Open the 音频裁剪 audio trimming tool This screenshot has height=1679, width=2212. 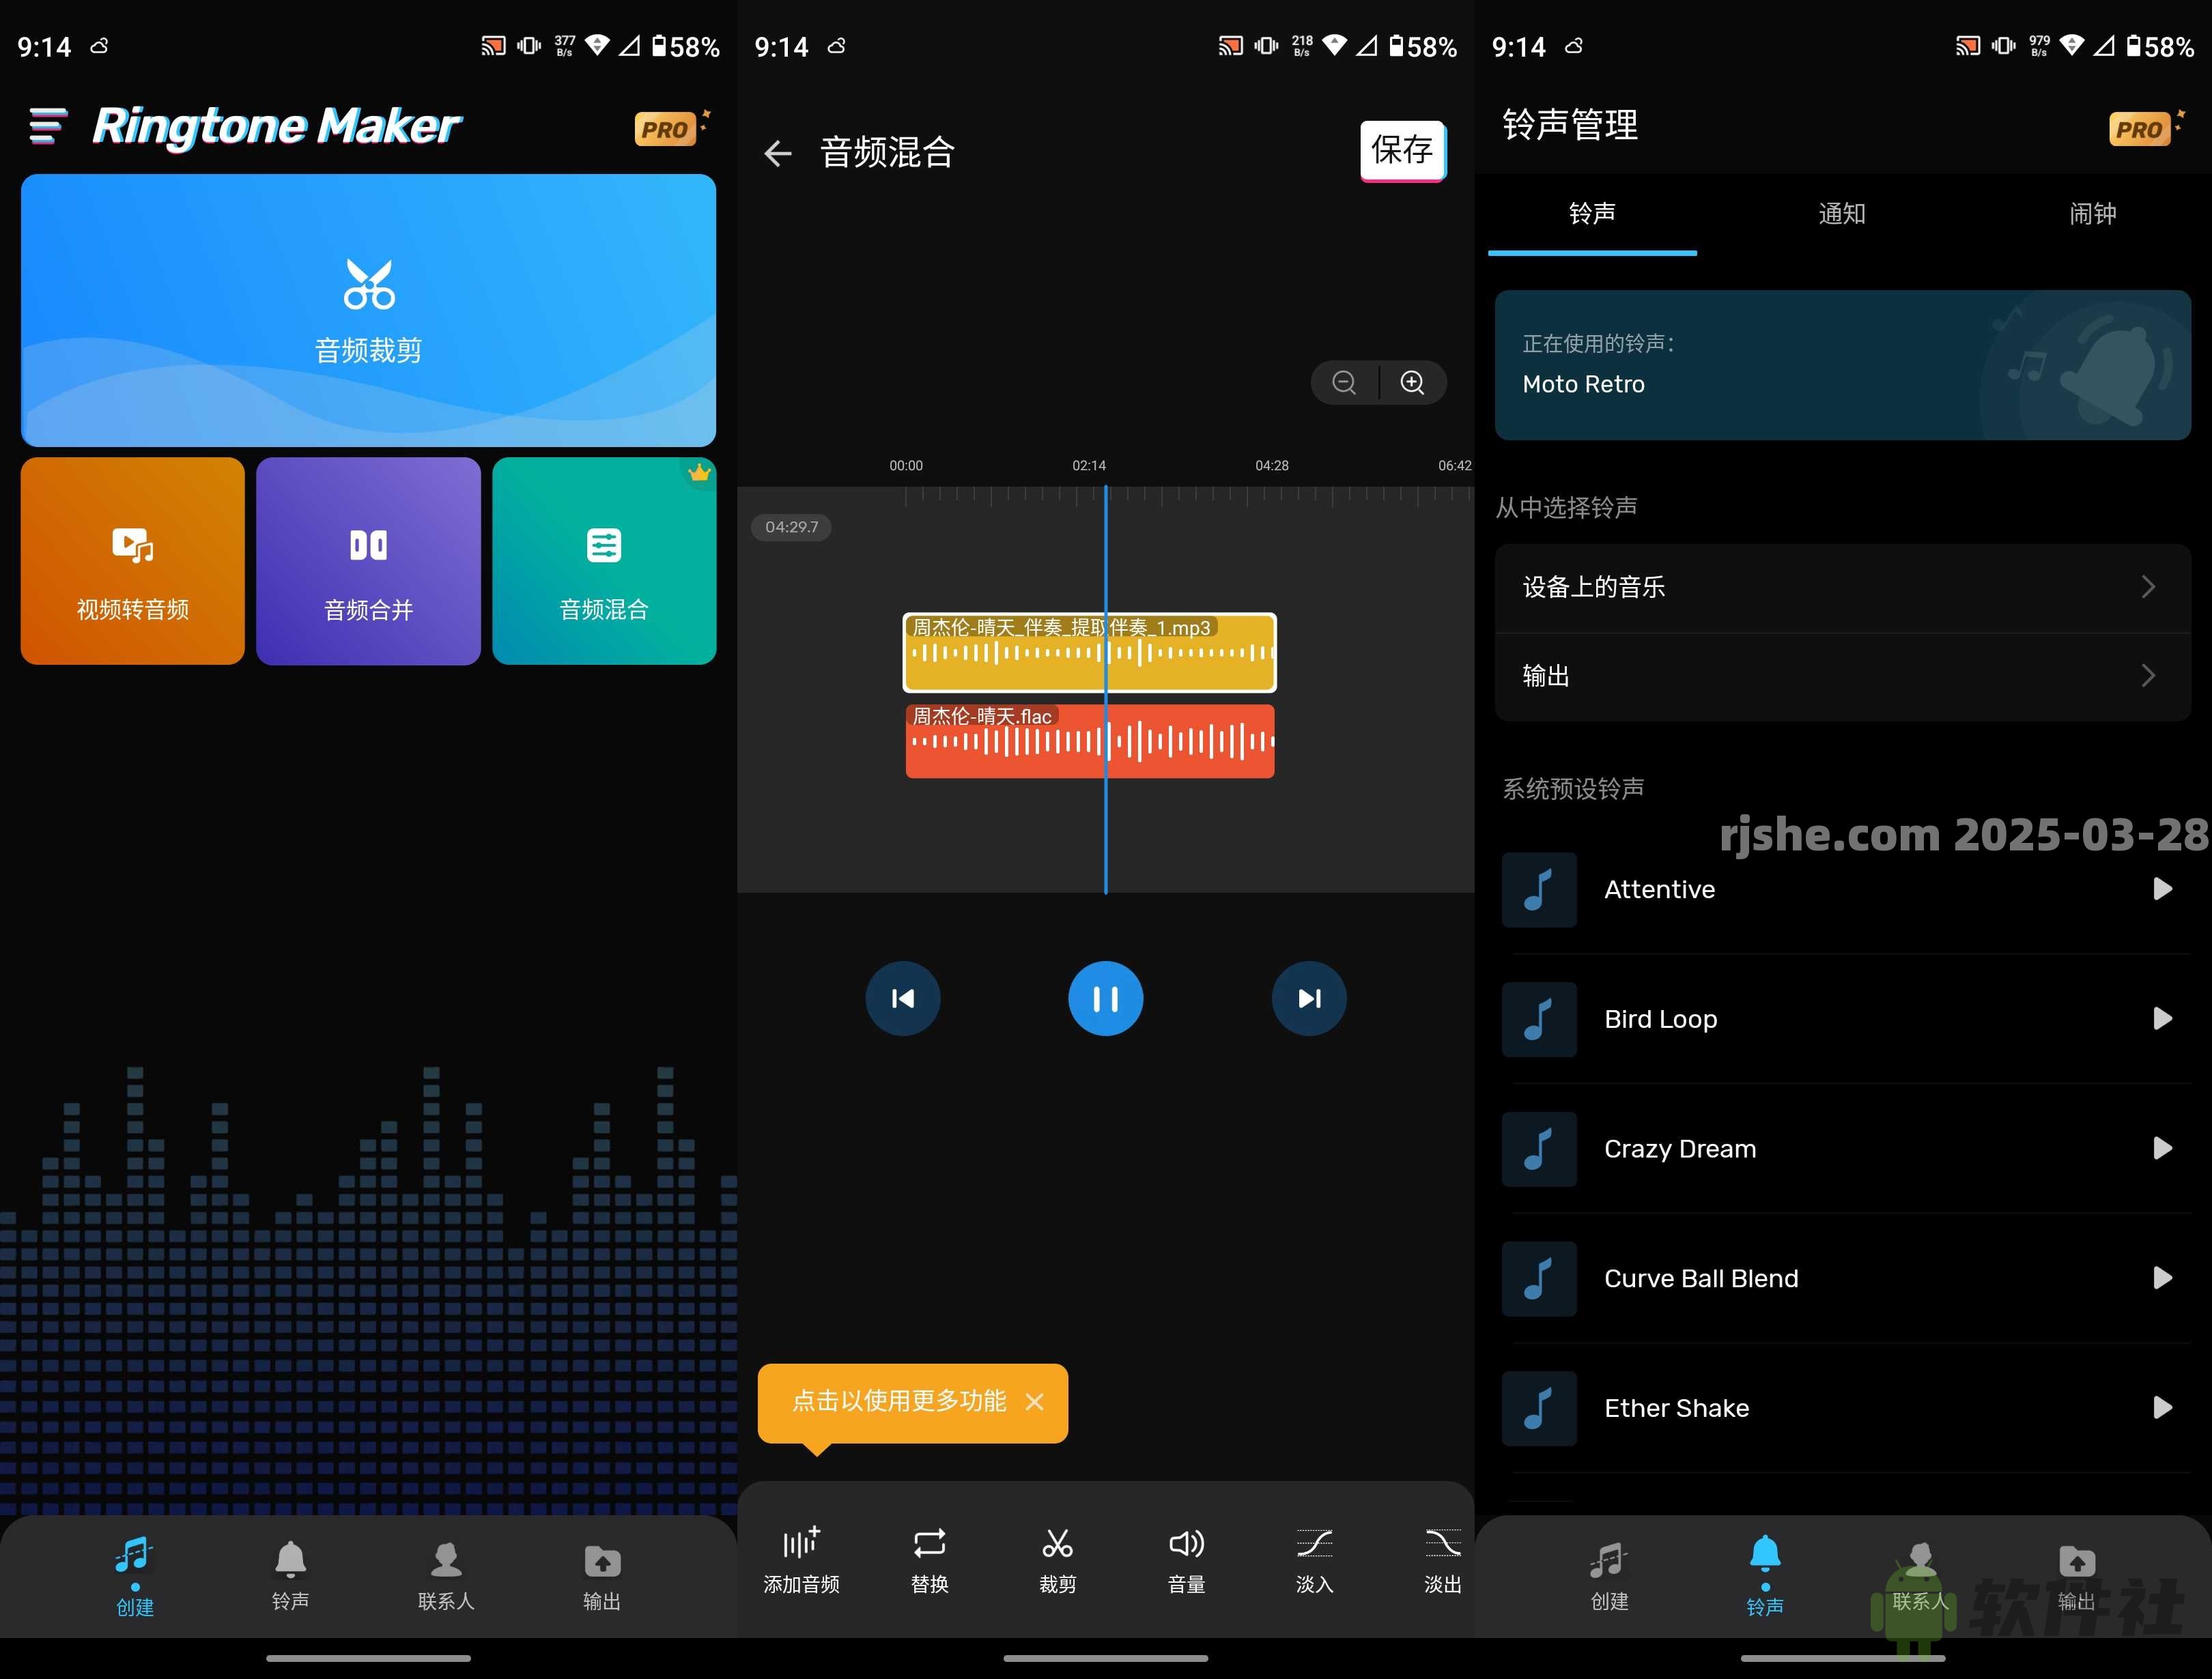coord(368,310)
